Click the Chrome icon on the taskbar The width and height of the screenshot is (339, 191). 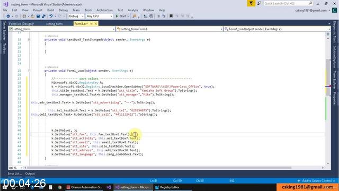(x=60, y=187)
